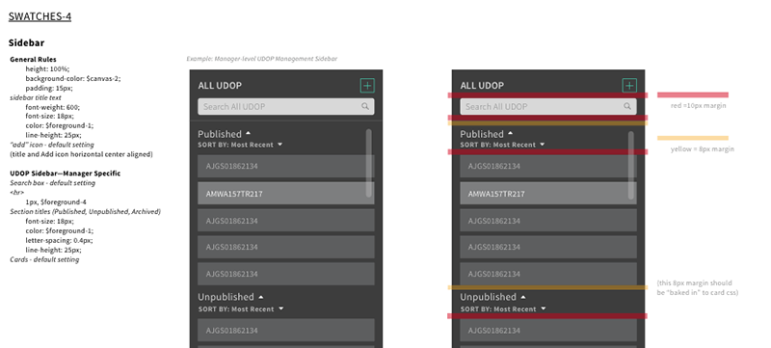This screenshot has width=771, height=348.
Task: Click the 'font-weight: 600;' spec line
Action: [53, 107]
